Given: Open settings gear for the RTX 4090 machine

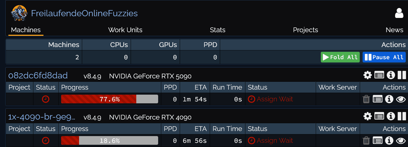Looking at the screenshot, I should tap(367, 116).
